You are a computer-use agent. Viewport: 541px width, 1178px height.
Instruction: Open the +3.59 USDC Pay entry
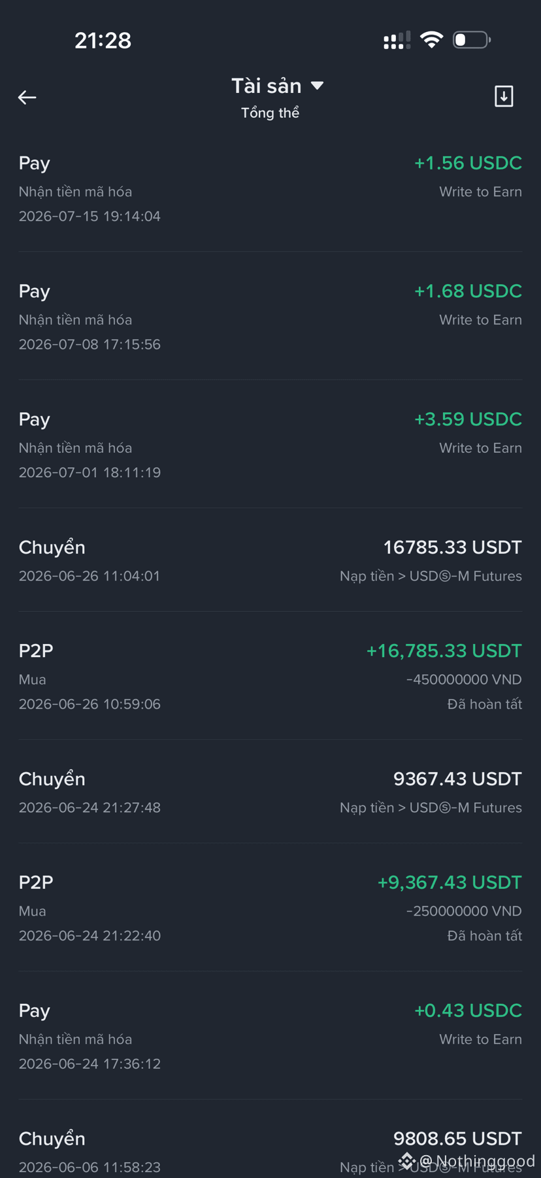[270, 444]
